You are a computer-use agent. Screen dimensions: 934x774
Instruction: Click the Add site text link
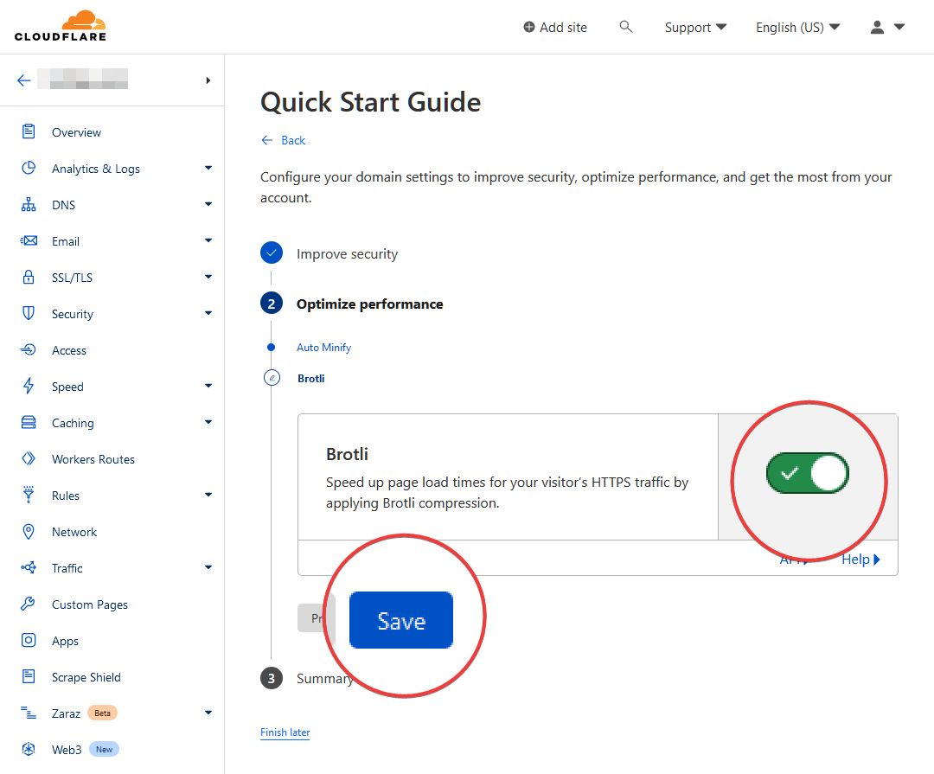563,28
